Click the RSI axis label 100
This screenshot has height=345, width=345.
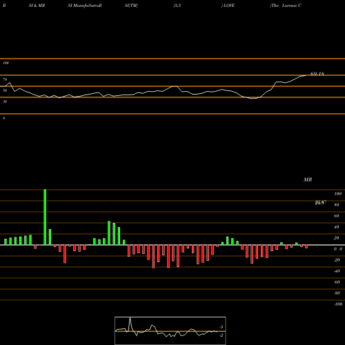(x=6, y=63)
